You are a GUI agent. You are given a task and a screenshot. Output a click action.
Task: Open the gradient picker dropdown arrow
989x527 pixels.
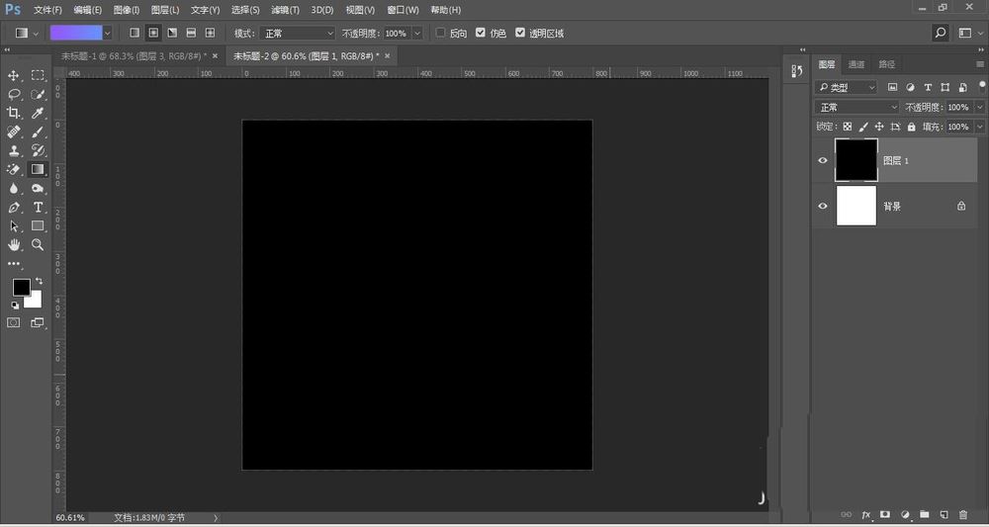(107, 33)
